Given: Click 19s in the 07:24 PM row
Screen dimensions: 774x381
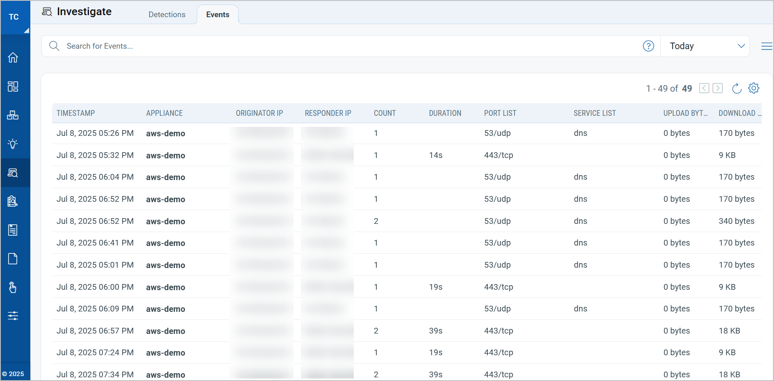Looking at the screenshot, I should pyautogui.click(x=436, y=352).
